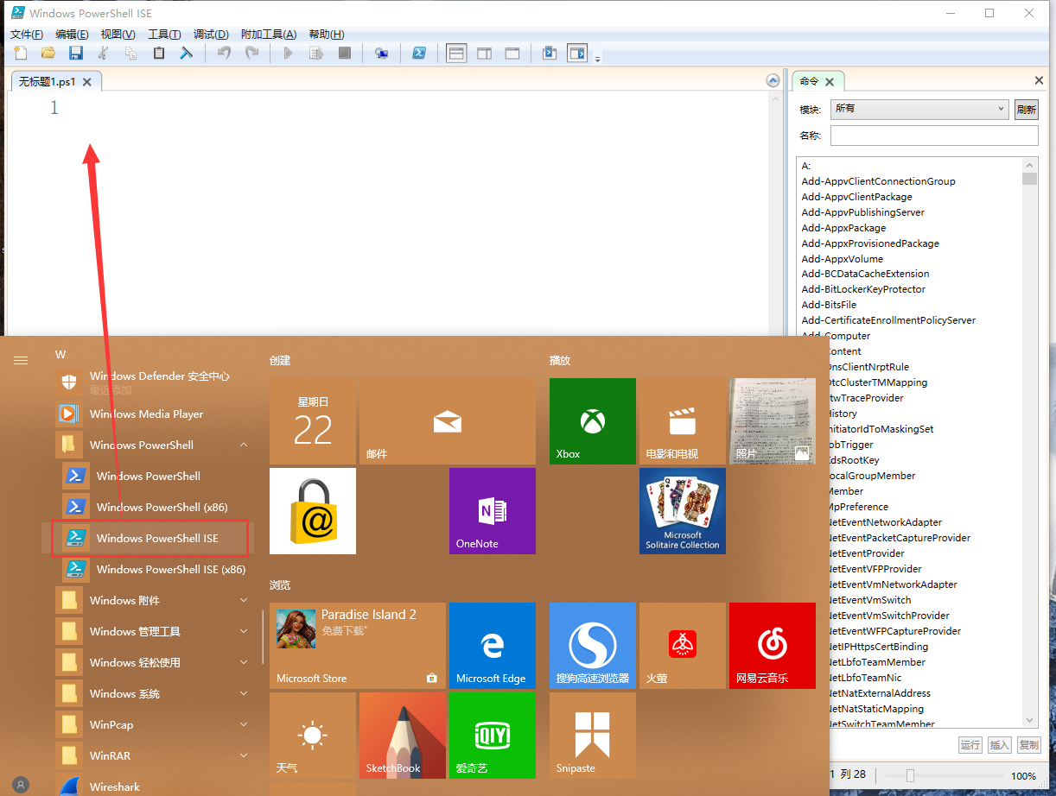Click the Paste clipboard icon

(159, 54)
